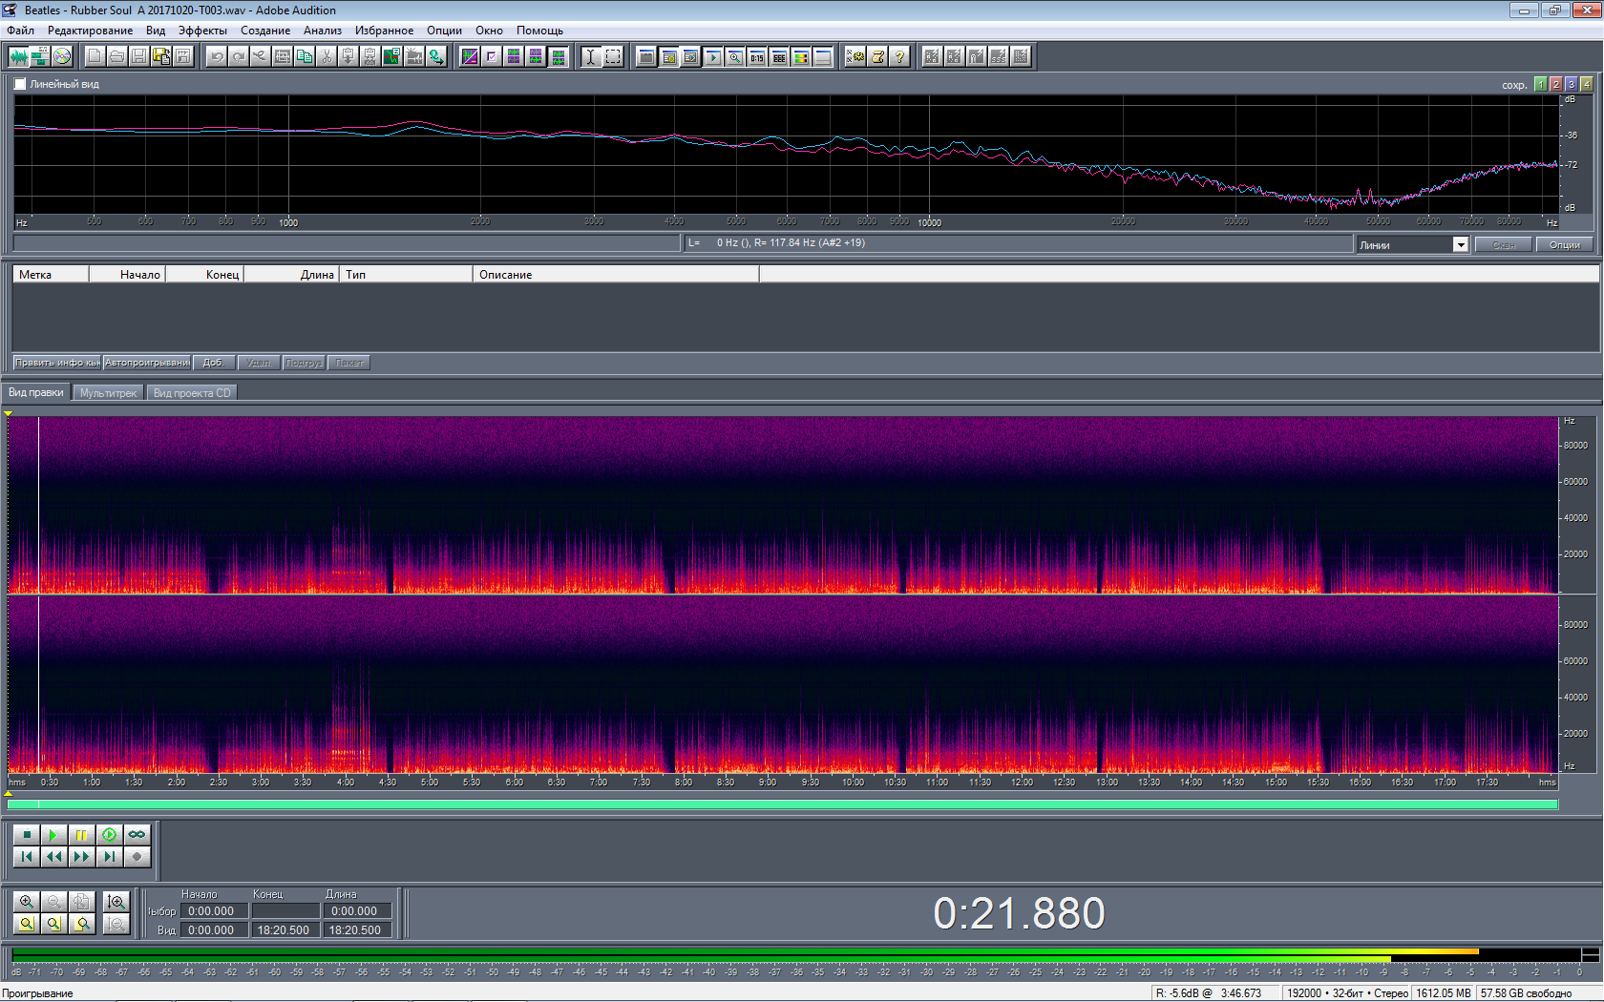
Task: Rewind using the double-left arrows button
Action: click(54, 856)
